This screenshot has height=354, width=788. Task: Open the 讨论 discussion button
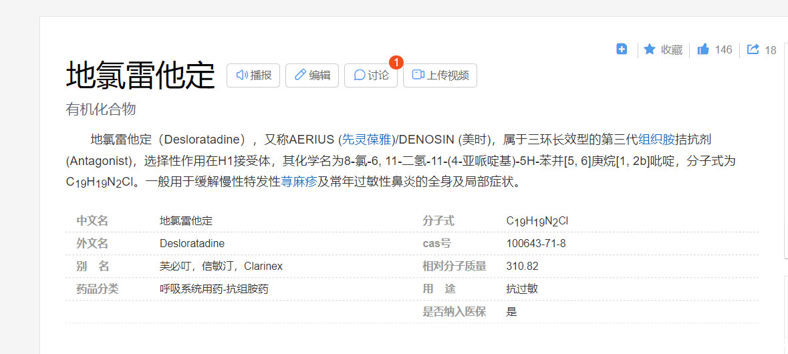[x=371, y=75]
